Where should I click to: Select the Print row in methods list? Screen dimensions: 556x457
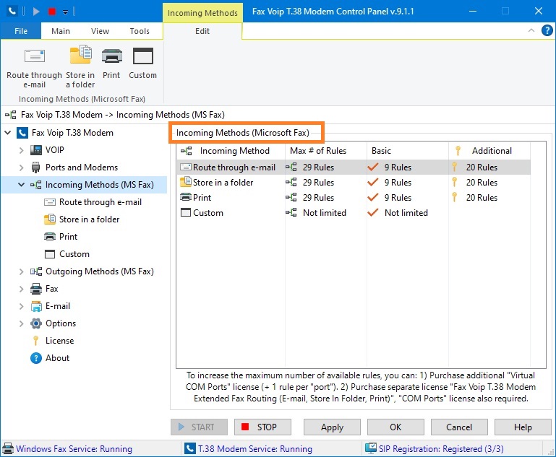tap(354, 198)
